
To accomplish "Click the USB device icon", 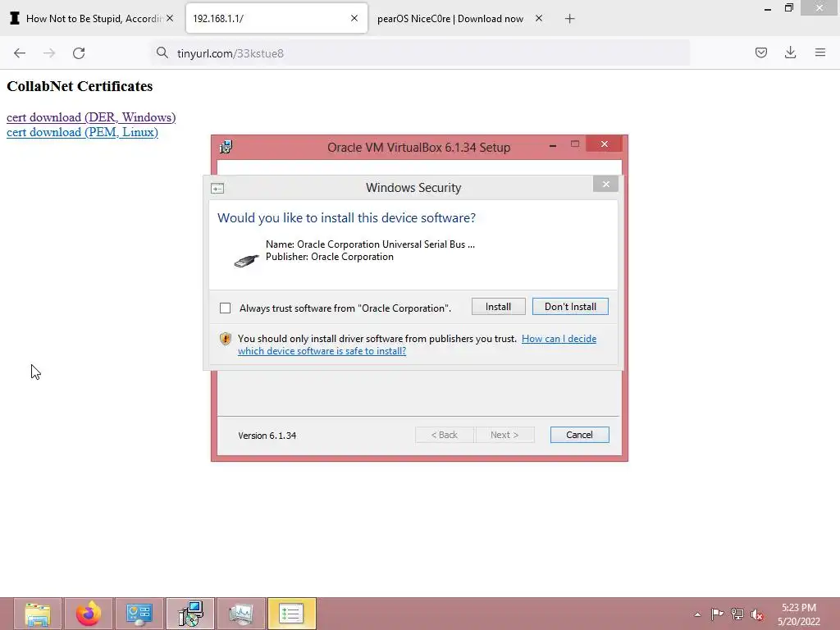I will pos(246,260).
